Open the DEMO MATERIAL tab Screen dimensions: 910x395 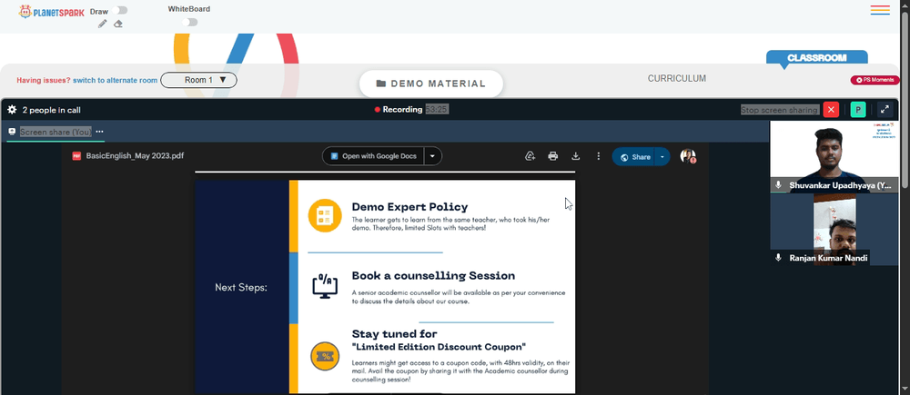click(430, 84)
